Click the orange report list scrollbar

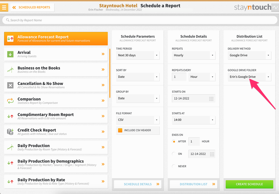click(x=110, y=73)
